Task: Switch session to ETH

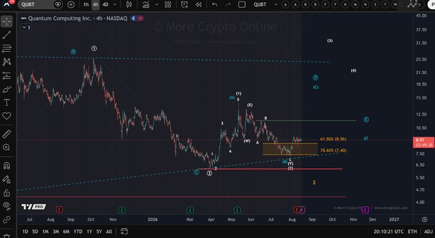Action: [412, 232]
